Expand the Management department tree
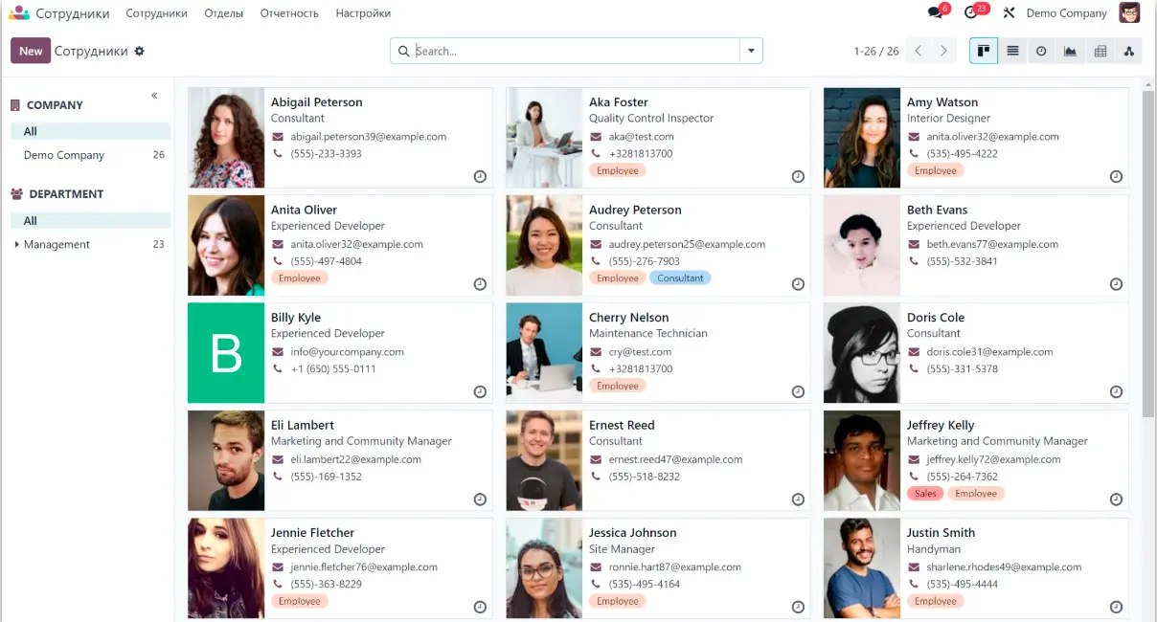 click(x=16, y=245)
